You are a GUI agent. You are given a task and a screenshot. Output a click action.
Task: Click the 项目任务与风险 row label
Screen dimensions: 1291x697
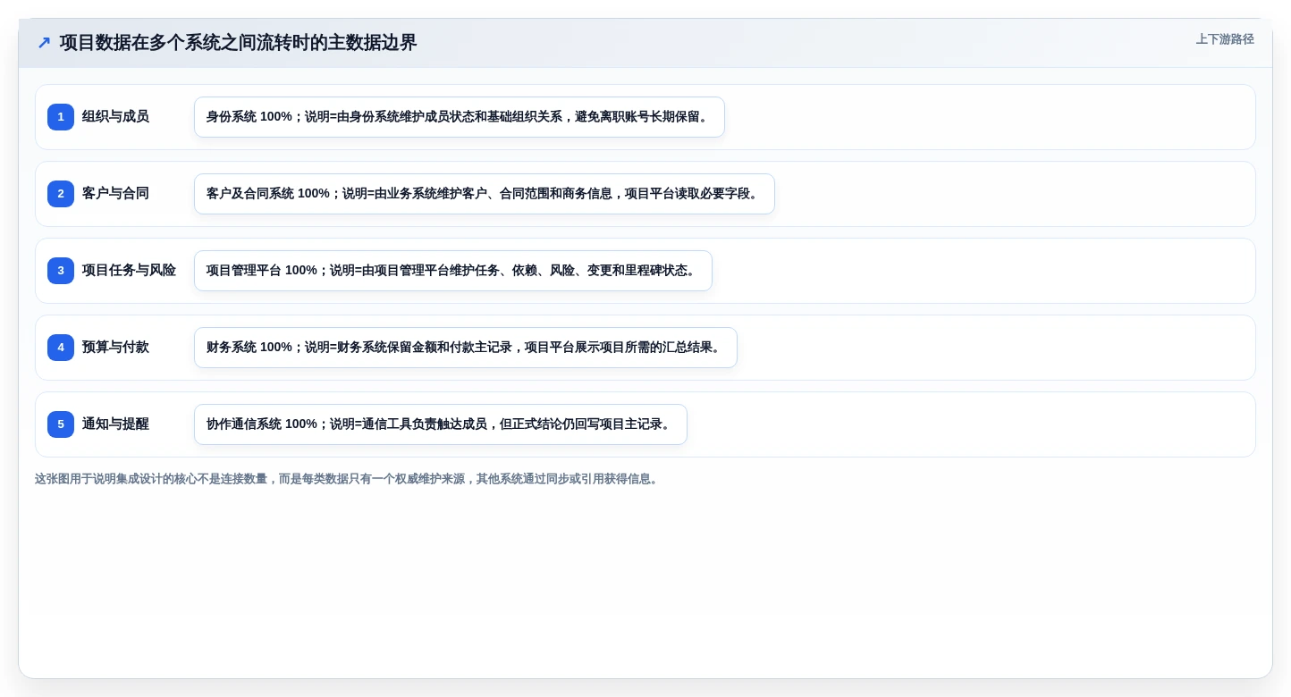[129, 271]
